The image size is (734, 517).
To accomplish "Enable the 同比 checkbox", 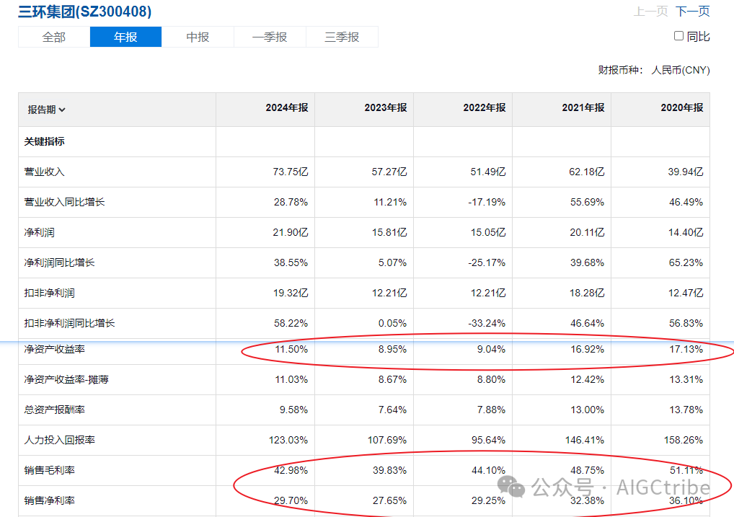I will (678, 36).
